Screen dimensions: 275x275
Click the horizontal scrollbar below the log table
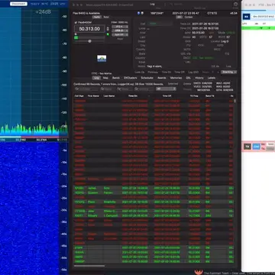click(89, 266)
